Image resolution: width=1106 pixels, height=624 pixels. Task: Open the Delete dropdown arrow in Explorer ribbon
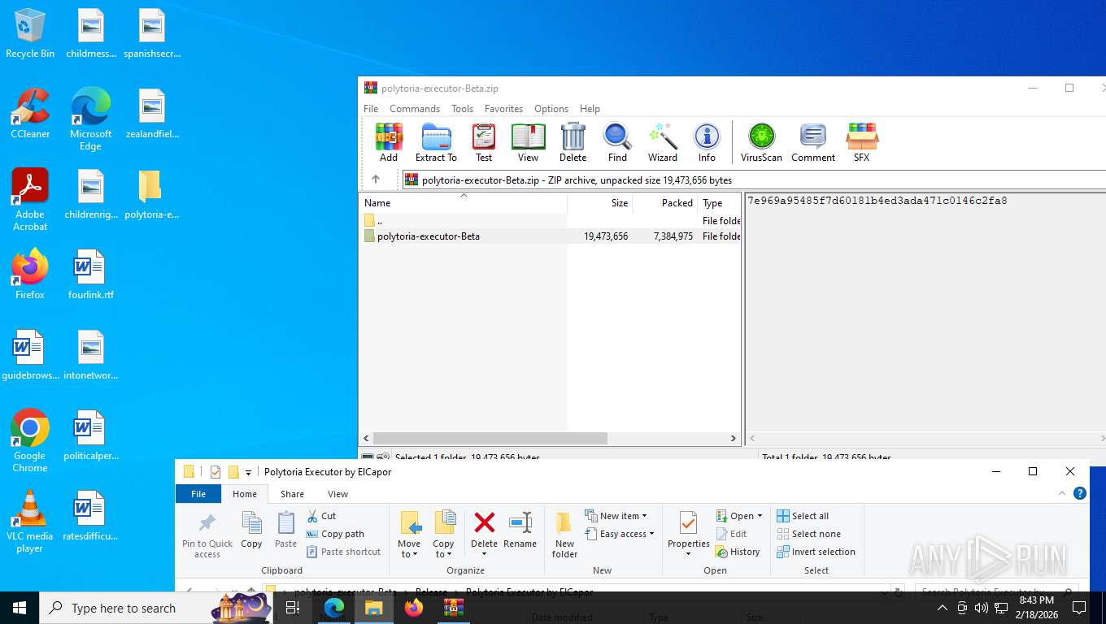point(484,555)
